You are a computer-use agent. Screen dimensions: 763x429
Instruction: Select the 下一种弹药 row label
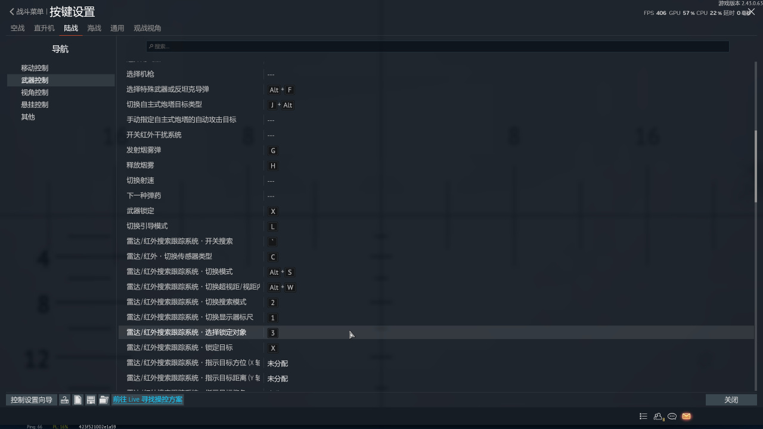[144, 195]
